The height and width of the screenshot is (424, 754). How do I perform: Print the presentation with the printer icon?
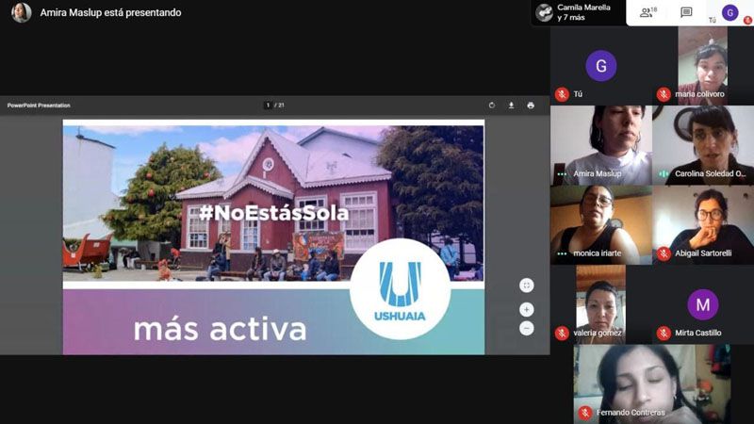click(531, 106)
